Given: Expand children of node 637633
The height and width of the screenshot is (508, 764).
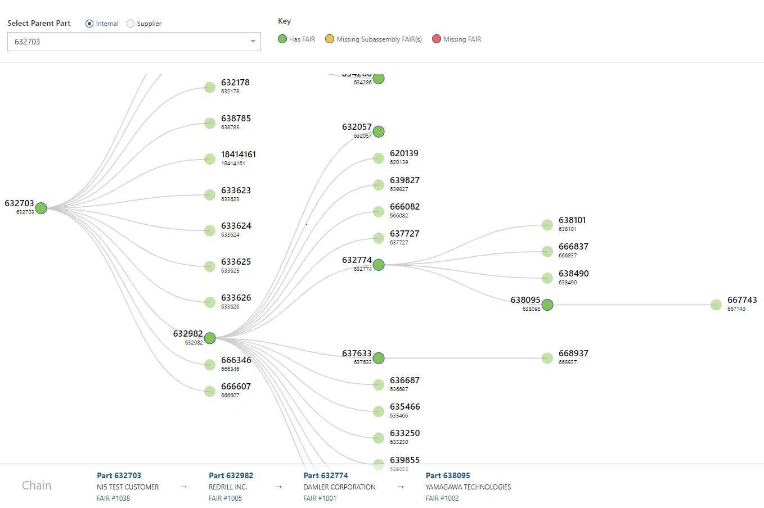Looking at the screenshot, I should [x=378, y=358].
